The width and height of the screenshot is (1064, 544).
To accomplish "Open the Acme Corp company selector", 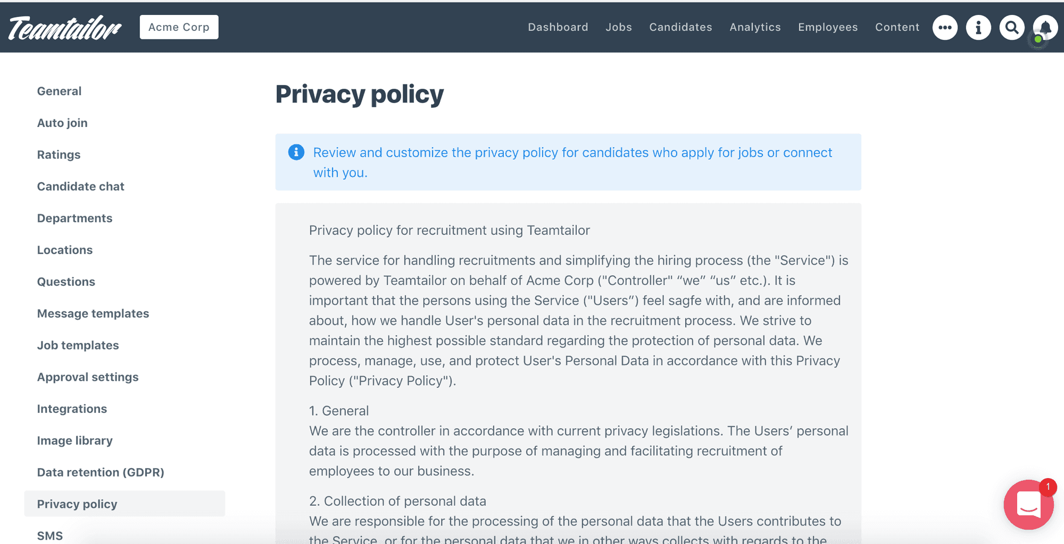I will [179, 27].
